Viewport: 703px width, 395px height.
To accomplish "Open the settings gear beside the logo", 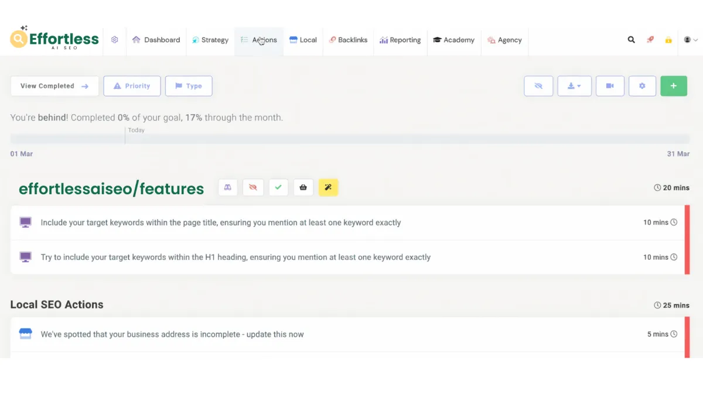I will coord(115,40).
